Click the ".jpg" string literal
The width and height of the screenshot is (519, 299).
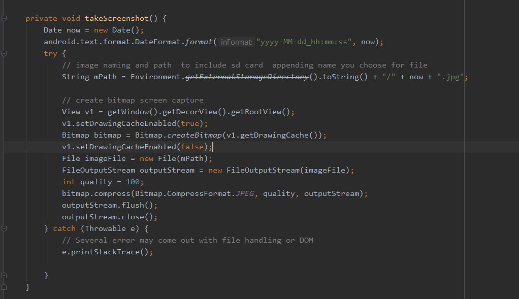pos(450,77)
